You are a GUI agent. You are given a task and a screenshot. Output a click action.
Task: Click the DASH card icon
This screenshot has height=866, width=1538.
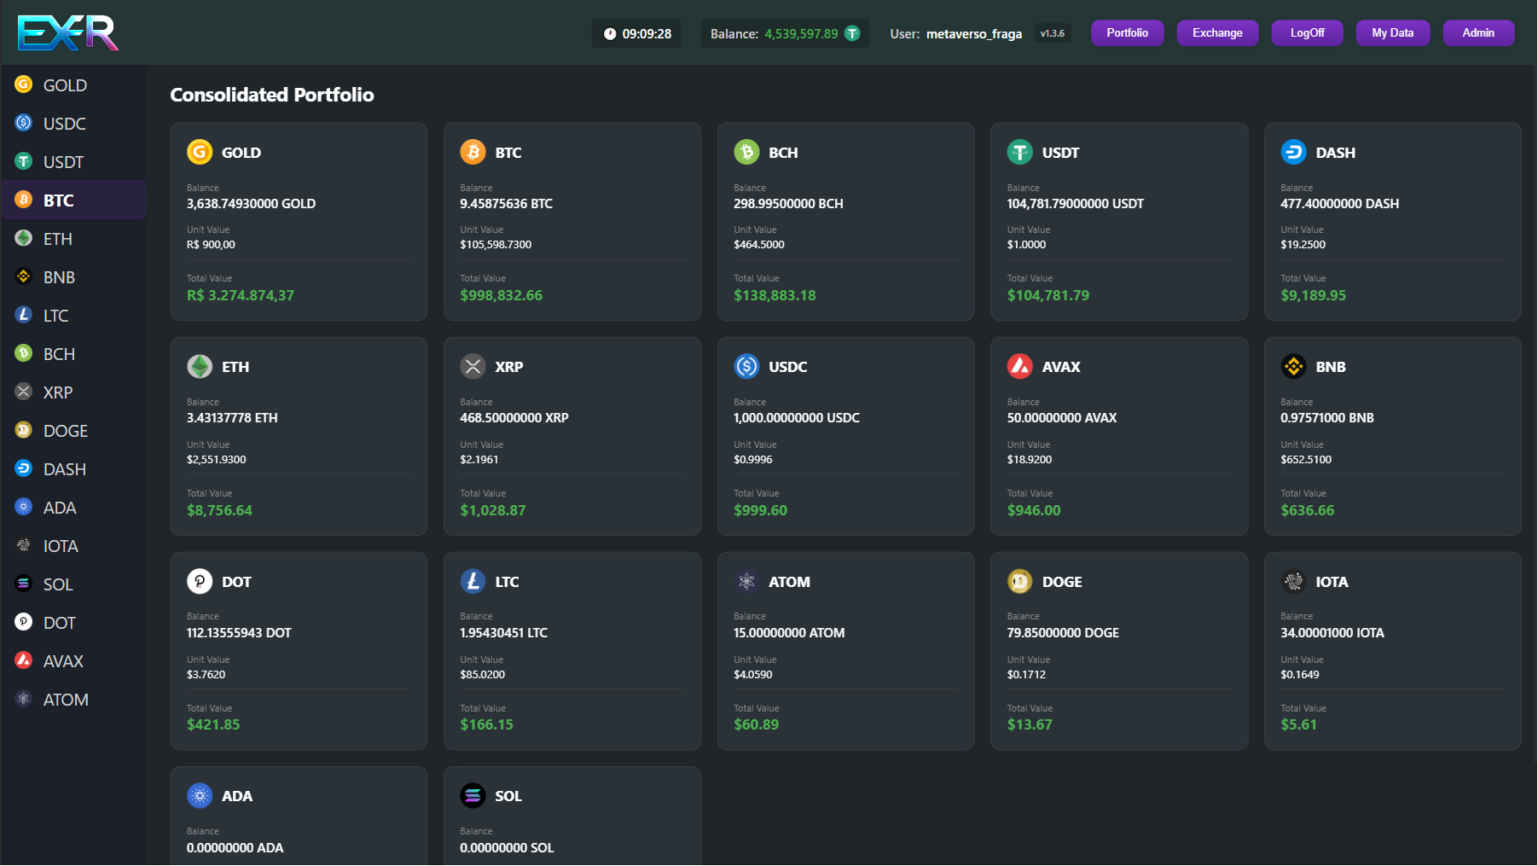click(1293, 152)
